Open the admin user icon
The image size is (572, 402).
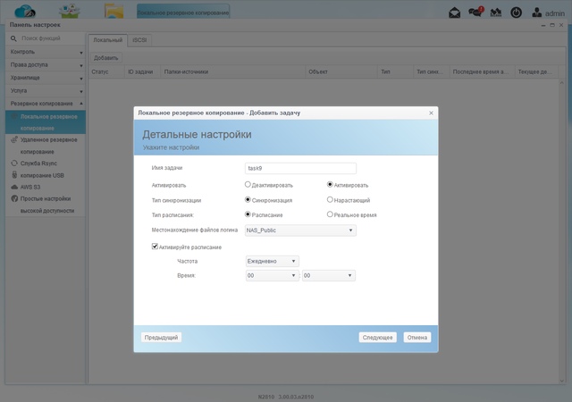coord(536,13)
